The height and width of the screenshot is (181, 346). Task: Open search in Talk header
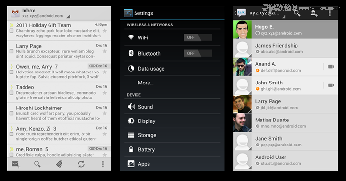pos(297,13)
